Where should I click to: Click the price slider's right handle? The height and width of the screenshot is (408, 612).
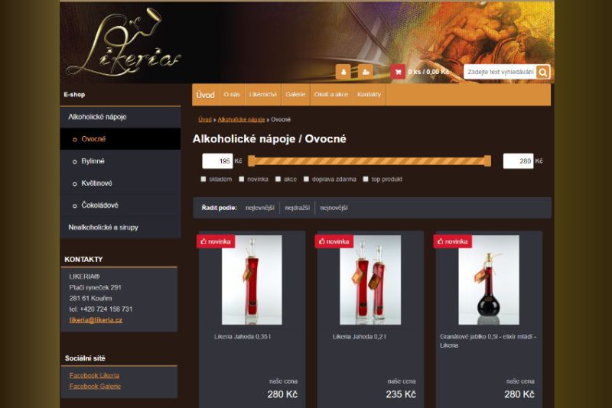tap(487, 161)
